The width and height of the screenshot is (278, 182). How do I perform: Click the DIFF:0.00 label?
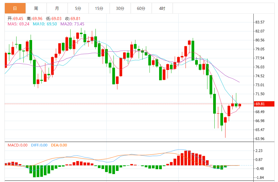click(x=39, y=145)
